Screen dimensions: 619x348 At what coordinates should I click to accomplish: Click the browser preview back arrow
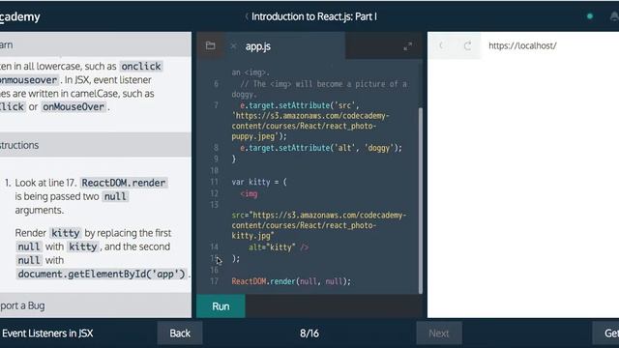pyautogui.click(x=441, y=45)
